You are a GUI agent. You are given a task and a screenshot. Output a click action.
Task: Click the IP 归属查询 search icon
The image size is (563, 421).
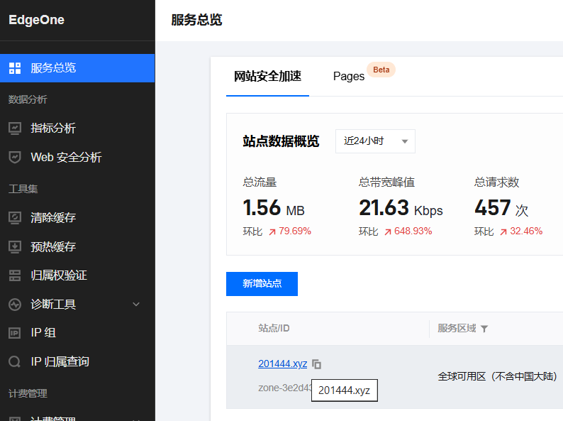14,362
